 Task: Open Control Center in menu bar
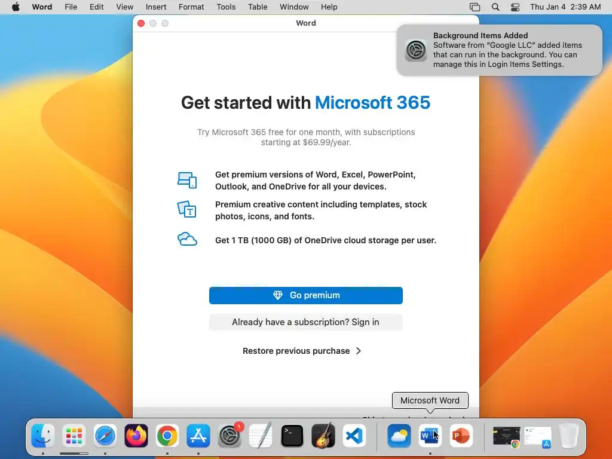515,7
